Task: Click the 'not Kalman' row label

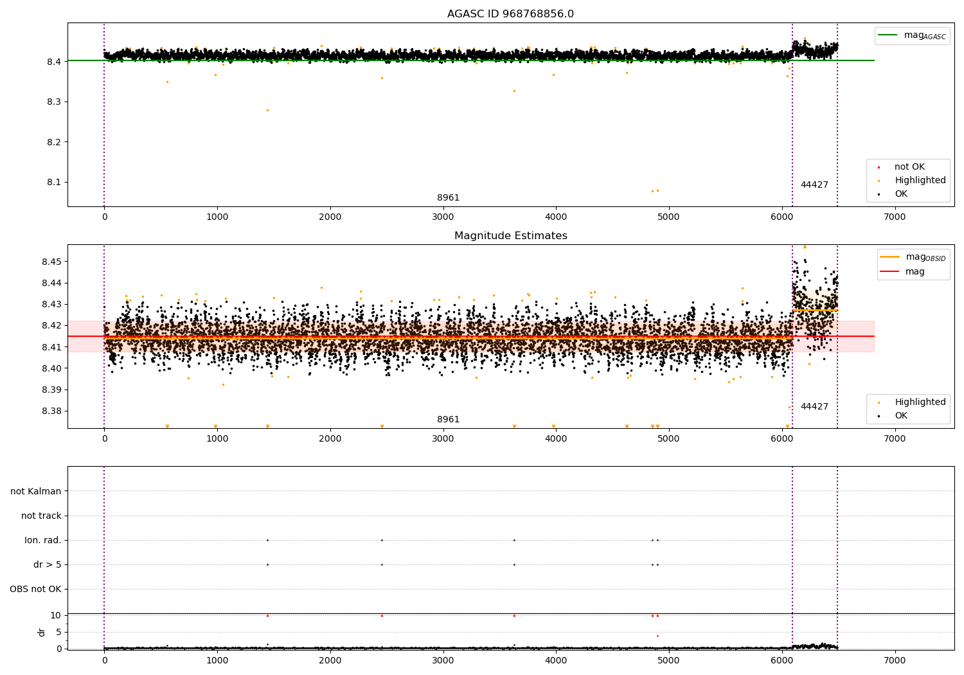Action: (36, 491)
